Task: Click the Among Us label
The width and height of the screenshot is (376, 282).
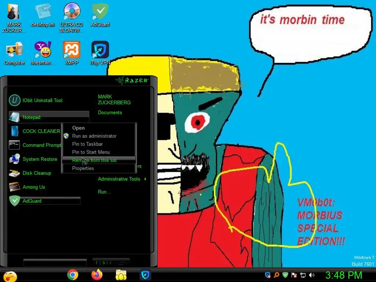Action: tap(33, 187)
